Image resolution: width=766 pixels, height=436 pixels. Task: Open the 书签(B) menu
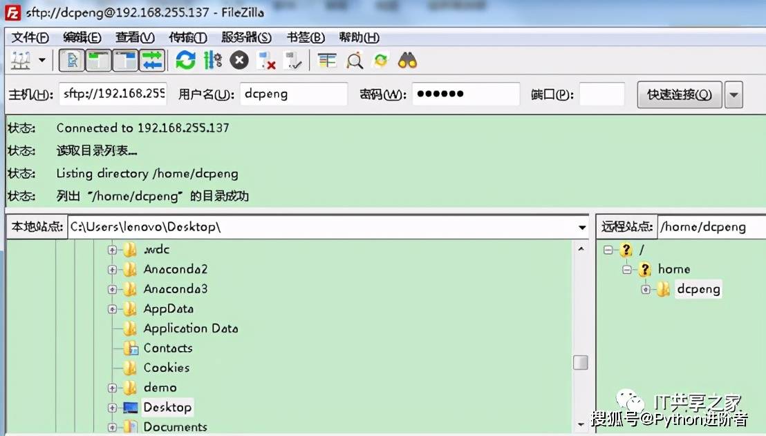pos(306,37)
